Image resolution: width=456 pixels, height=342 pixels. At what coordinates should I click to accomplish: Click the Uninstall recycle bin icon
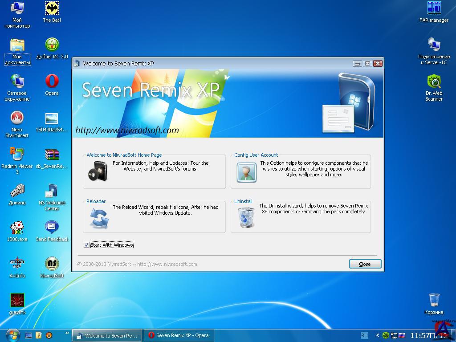click(246, 217)
